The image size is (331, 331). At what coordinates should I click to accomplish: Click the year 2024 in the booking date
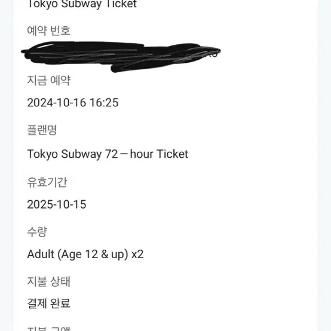coord(40,103)
